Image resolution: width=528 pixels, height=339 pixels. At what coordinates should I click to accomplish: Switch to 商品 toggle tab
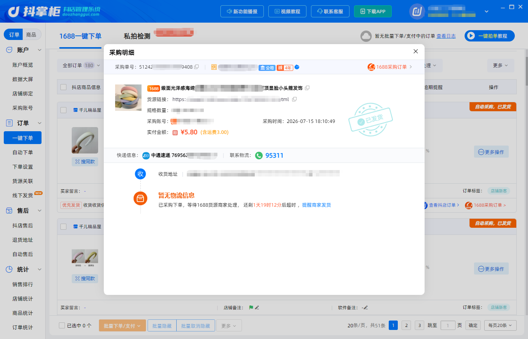tap(31, 35)
